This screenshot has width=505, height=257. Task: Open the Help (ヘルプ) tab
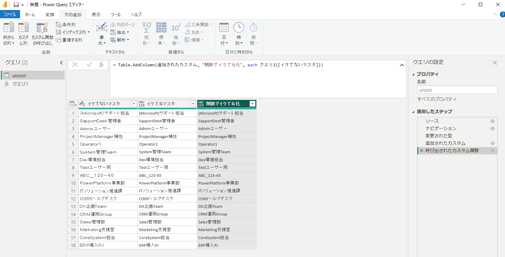pos(136,14)
